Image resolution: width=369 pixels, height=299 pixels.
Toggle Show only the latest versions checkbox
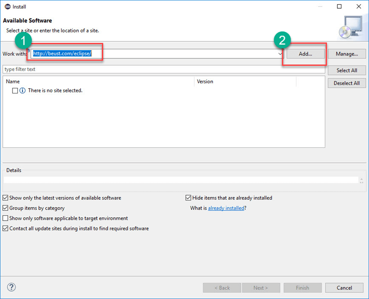[x=6, y=198]
